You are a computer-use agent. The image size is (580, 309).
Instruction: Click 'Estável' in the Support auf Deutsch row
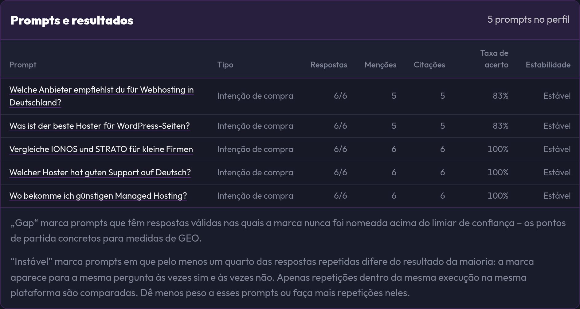point(557,173)
